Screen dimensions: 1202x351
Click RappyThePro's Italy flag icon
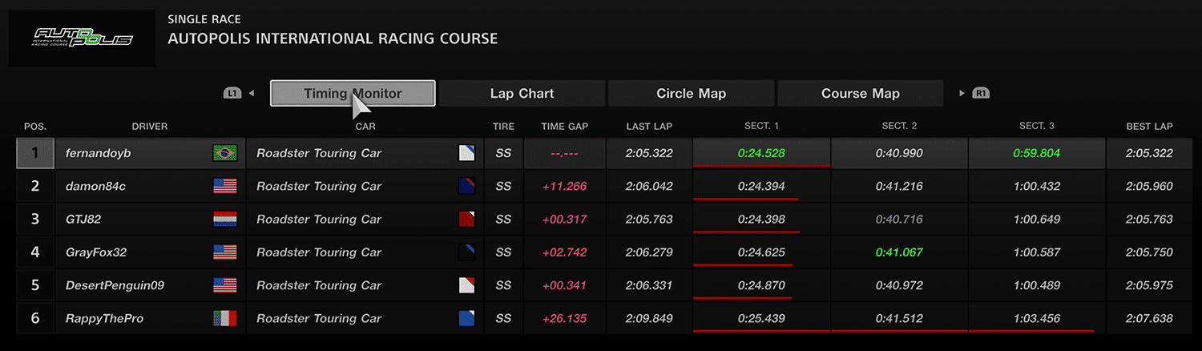click(x=225, y=318)
